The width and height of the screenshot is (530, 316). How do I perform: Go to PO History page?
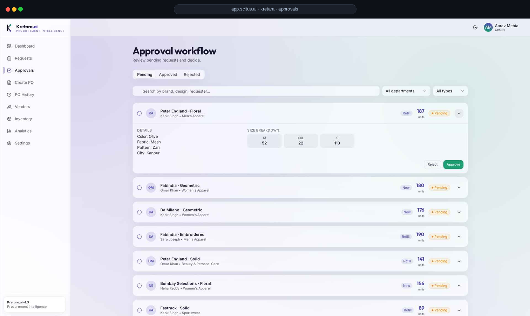(35, 95)
